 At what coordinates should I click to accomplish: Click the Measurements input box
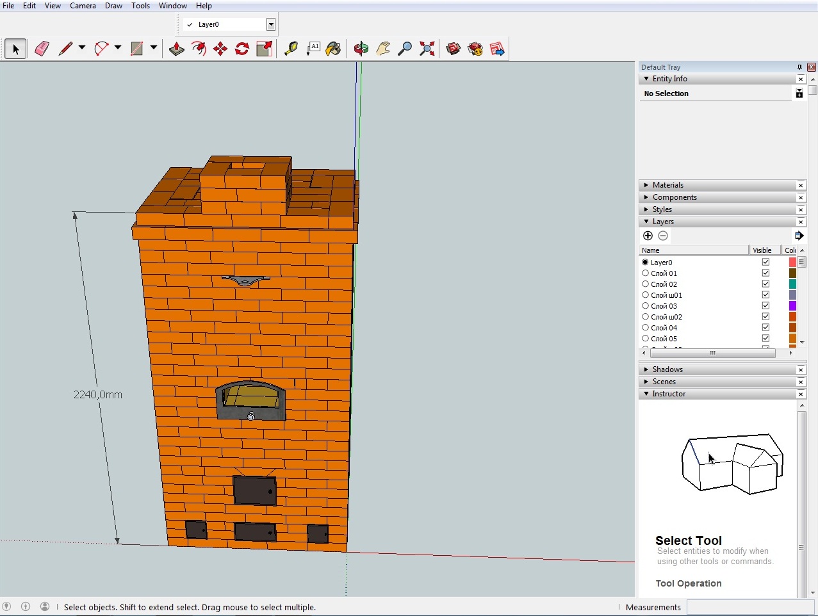click(x=749, y=607)
